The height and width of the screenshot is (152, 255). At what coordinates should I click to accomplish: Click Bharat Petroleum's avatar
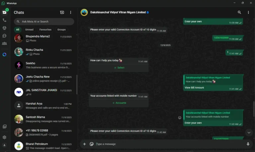click(19, 146)
